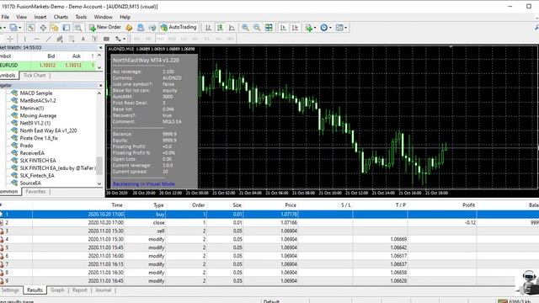The width and height of the screenshot is (539, 303).
Task: Select the MACD Sample expert advisor
Action: (x=36, y=93)
